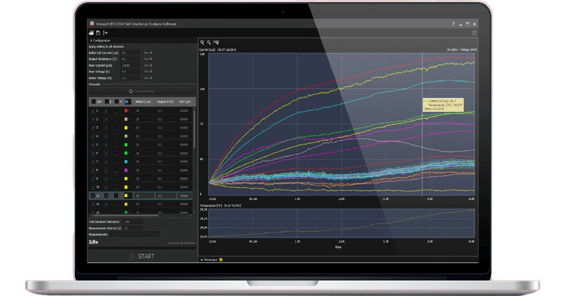Click the OCP value for cell 1

pos(184,111)
